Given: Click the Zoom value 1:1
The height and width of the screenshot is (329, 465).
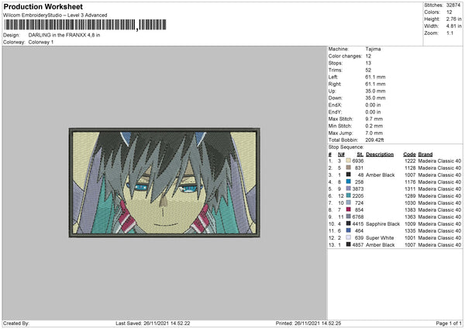Looking at the screenshot, I should [x=449, y=33].
